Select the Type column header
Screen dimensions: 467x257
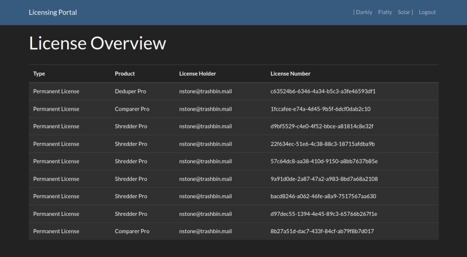tap(39, 74)
